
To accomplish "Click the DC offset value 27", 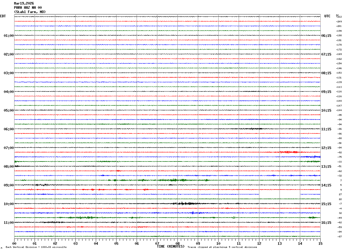I will (340, 195).
